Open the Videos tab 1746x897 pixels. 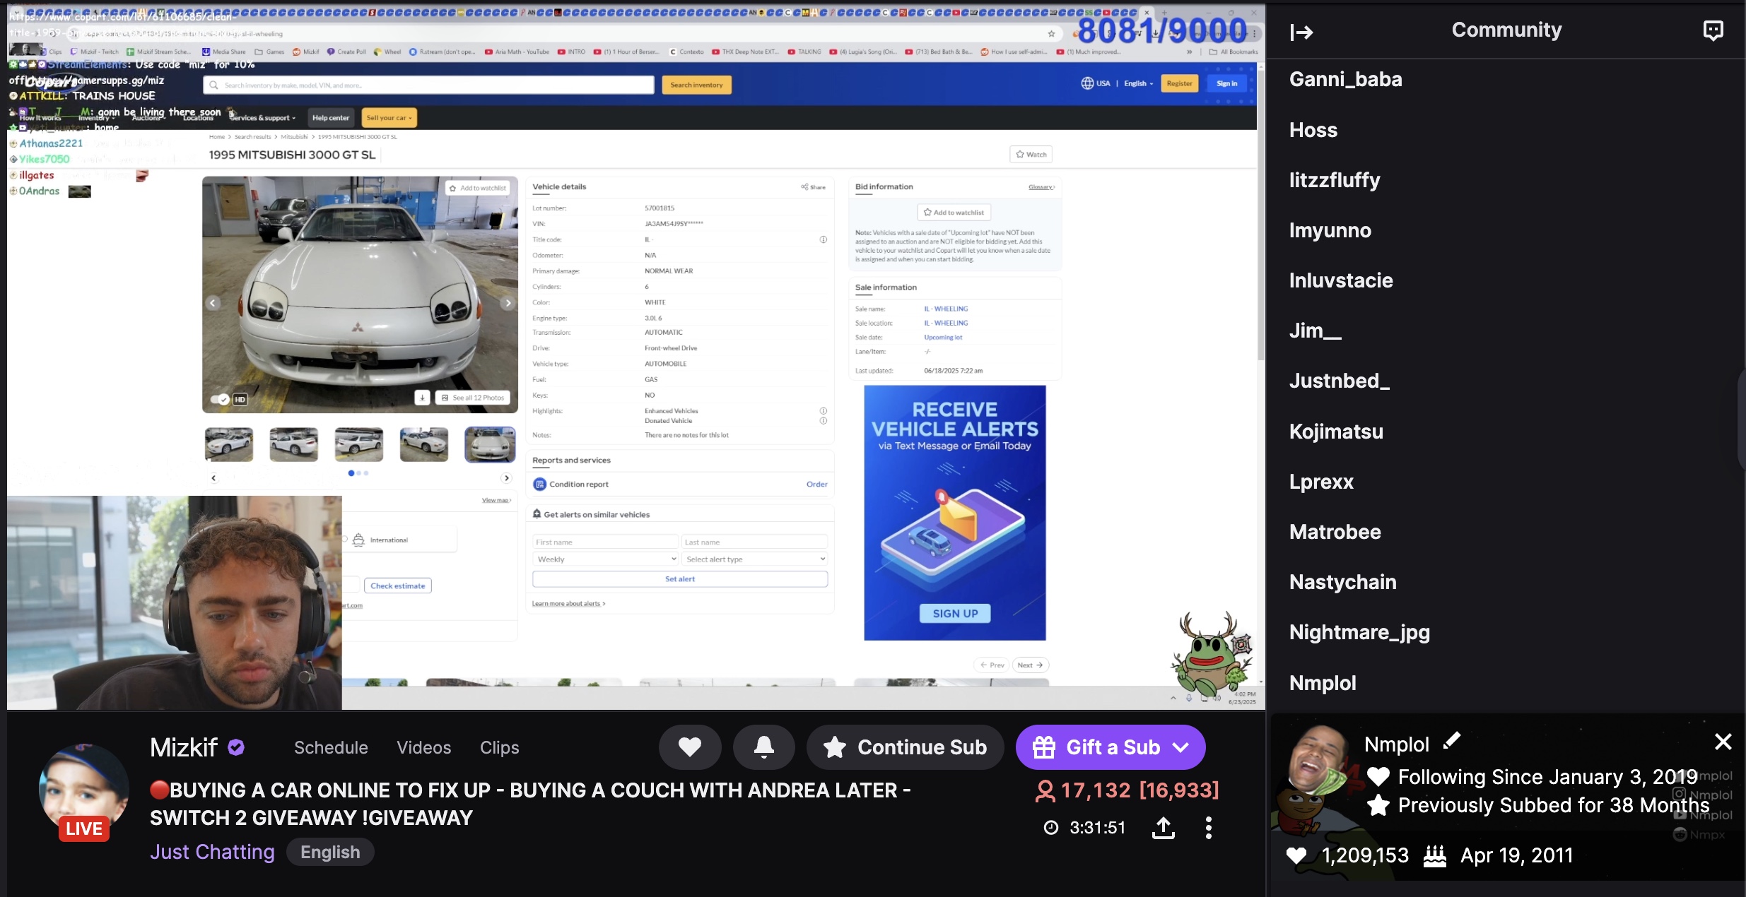pos(424,747)
